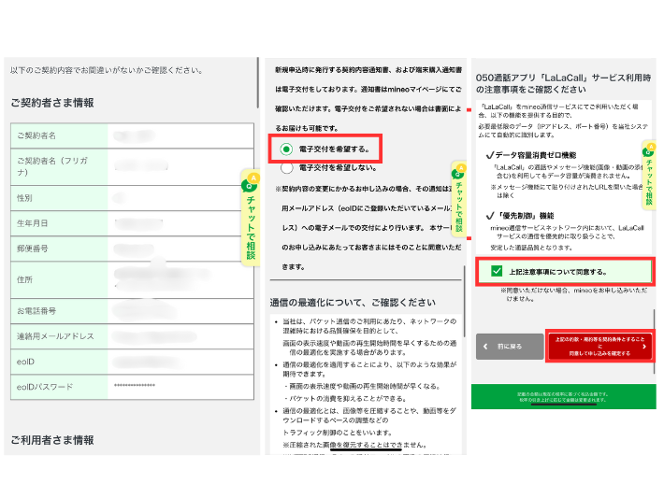Click the left panel vertical scrollbar
The width and height of the screenshot is (664, 498).
[257, 82]
